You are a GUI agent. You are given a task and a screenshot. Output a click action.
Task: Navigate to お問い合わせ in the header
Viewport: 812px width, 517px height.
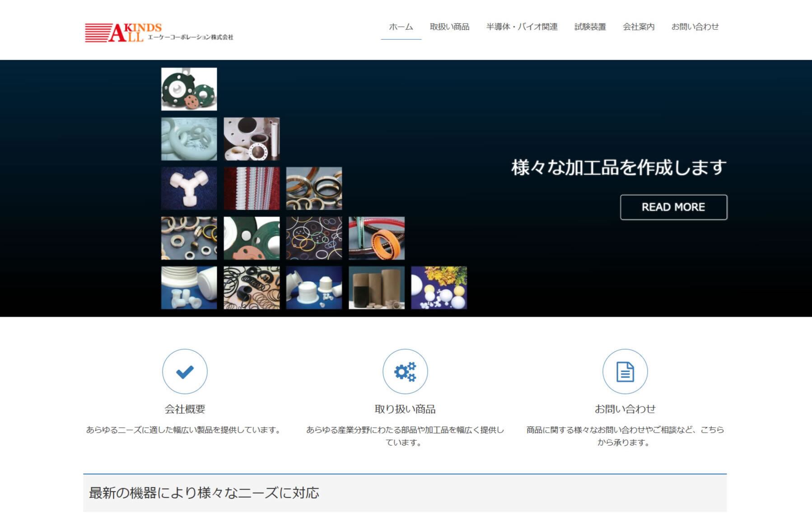[695, 27]
